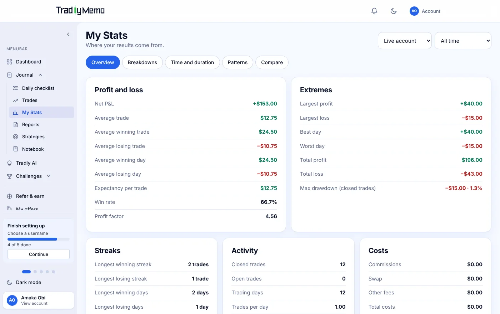This screenshot has height=314, width=500.
Task: Collapse the Journal section chevron
Action: click(x=40, y=75)
